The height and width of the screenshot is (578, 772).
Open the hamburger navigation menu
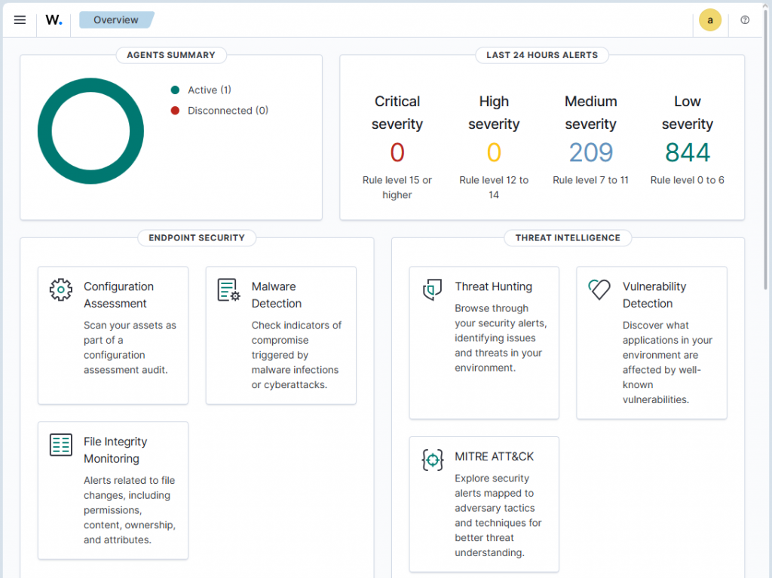point(20,20)
